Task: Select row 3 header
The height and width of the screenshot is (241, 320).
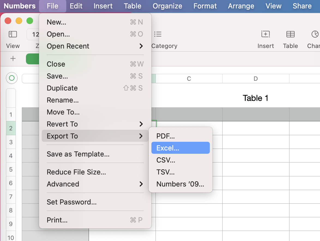Action: (11, 142)
